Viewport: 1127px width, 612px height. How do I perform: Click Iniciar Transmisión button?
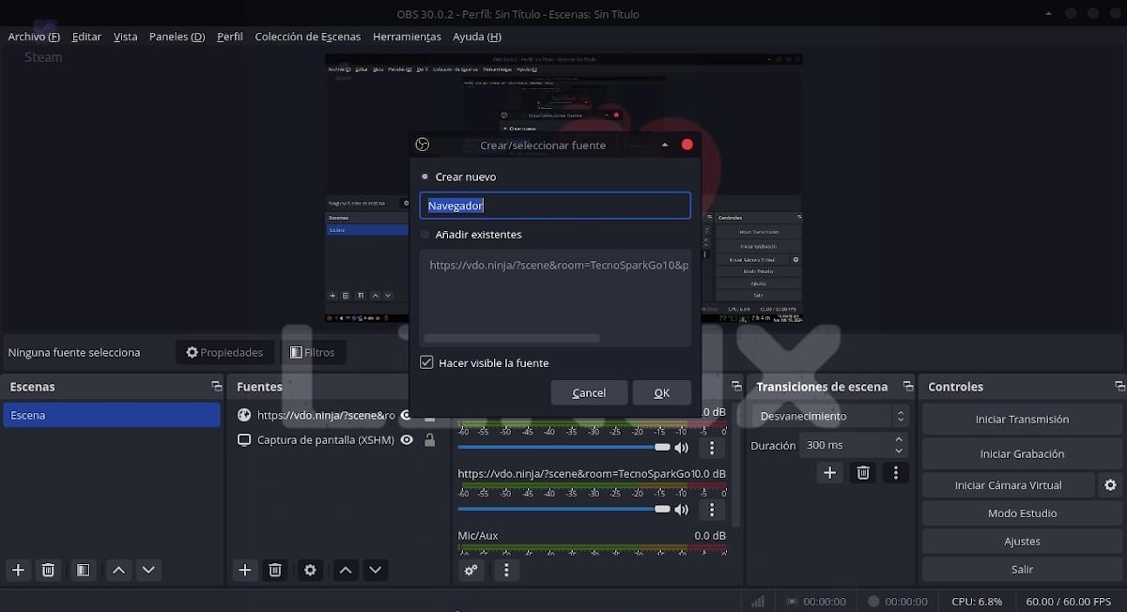coord(1022,420)
